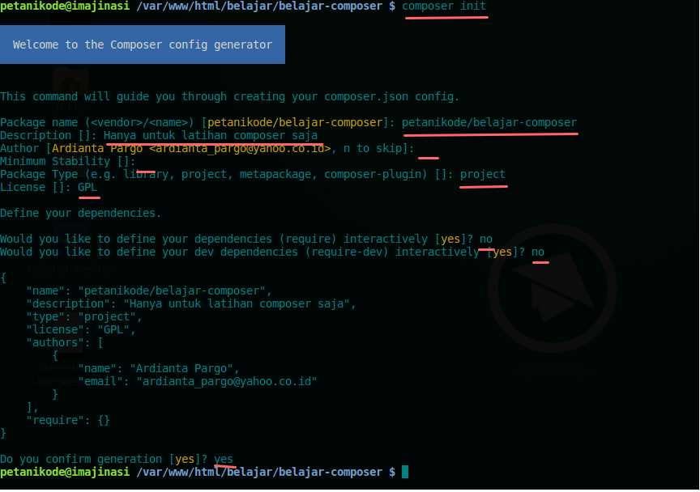Screen dimensions: 700x492
Task: Click the 'Minimum Stability []:' prompt line
Action: coord(67,162)
